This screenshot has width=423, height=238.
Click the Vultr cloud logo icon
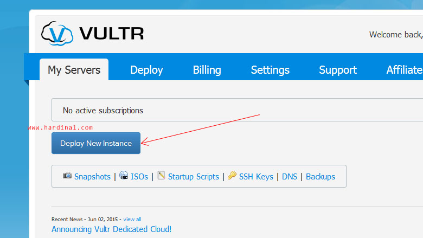(57, 34)
